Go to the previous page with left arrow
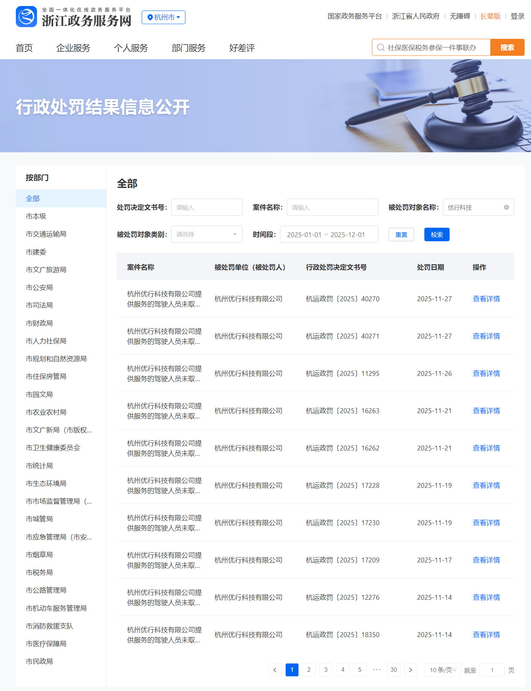The image size is (531, 691). pos(275,670)
